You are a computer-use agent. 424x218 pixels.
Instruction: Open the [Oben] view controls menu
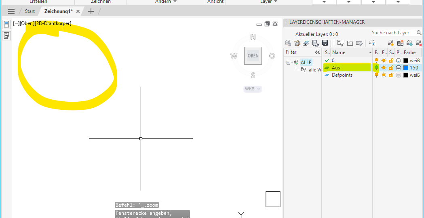27,23
